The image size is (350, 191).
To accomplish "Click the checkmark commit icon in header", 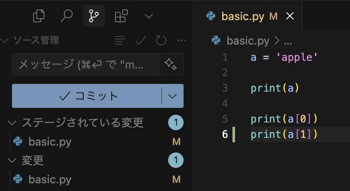I will click(141, 40).
